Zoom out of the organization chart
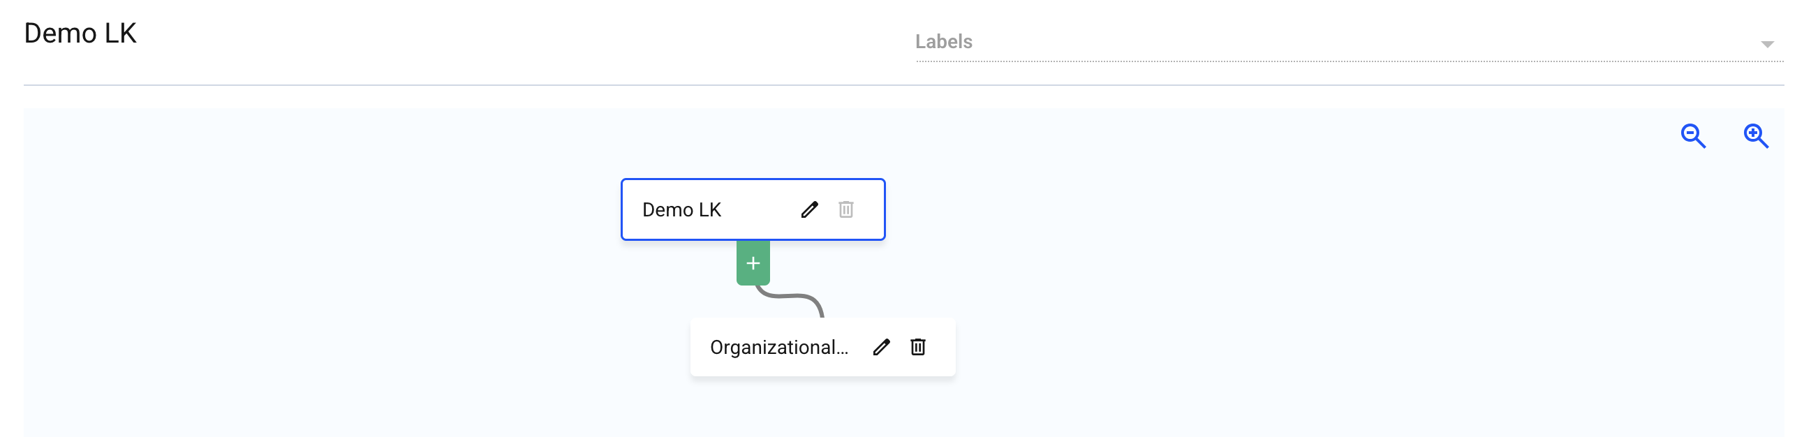The image size is (1811, 437). (x=1693, y=135)
